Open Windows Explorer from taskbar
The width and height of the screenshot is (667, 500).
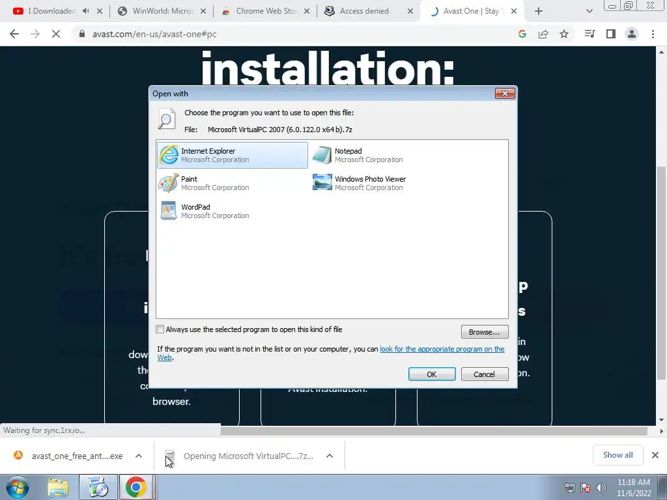pyautogui.click(x=58, y=487)
